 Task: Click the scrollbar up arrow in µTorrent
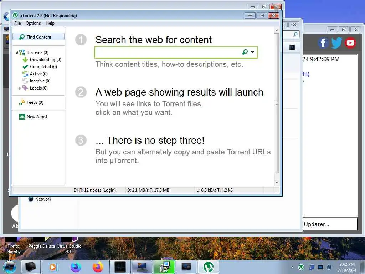coord(277,30)
